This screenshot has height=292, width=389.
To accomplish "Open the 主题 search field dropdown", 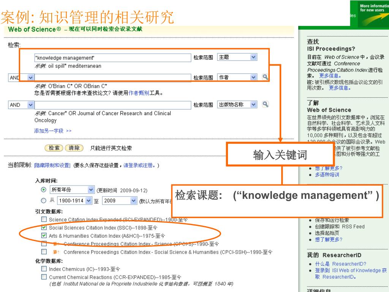I will tap(237, 57).
